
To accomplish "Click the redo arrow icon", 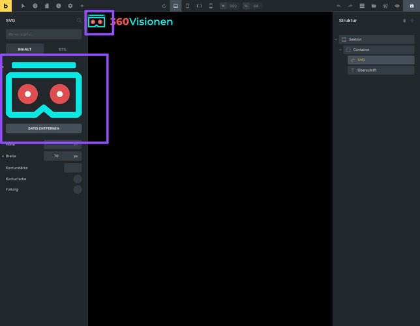I will coord(350,6).
